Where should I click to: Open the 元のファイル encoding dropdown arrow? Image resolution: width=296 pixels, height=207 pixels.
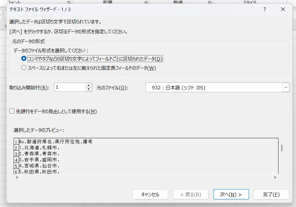(286, 87)
